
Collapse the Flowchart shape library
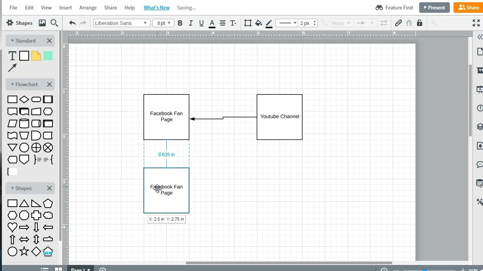coord(12,84)
